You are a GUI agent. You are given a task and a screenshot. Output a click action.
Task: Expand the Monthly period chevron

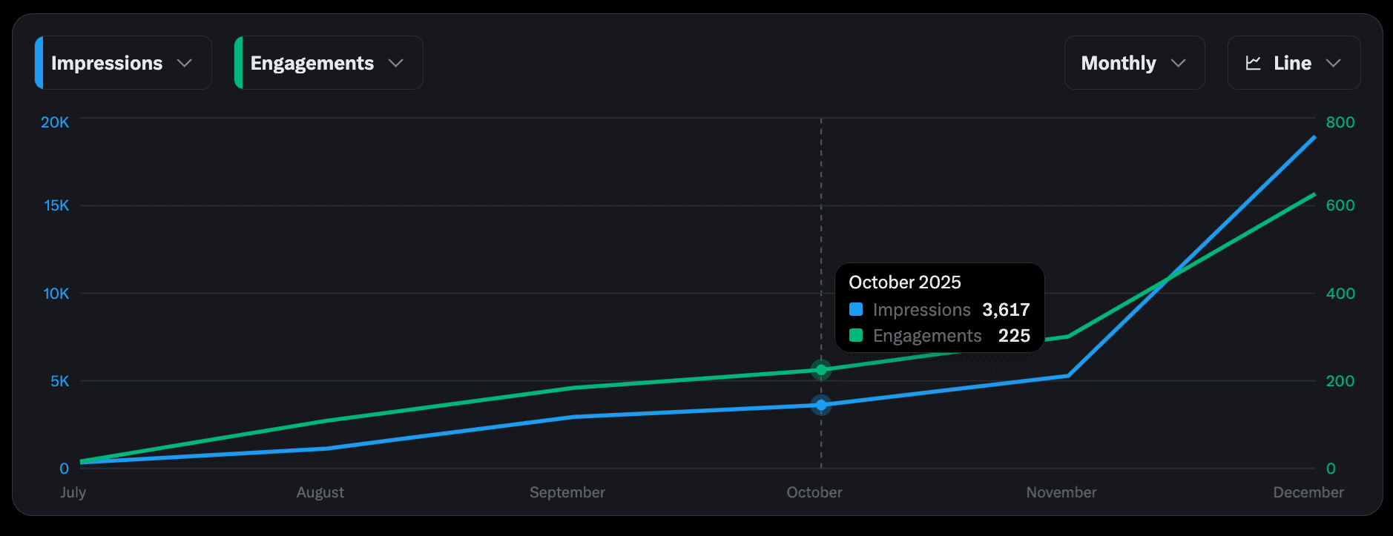point(1178,63)
